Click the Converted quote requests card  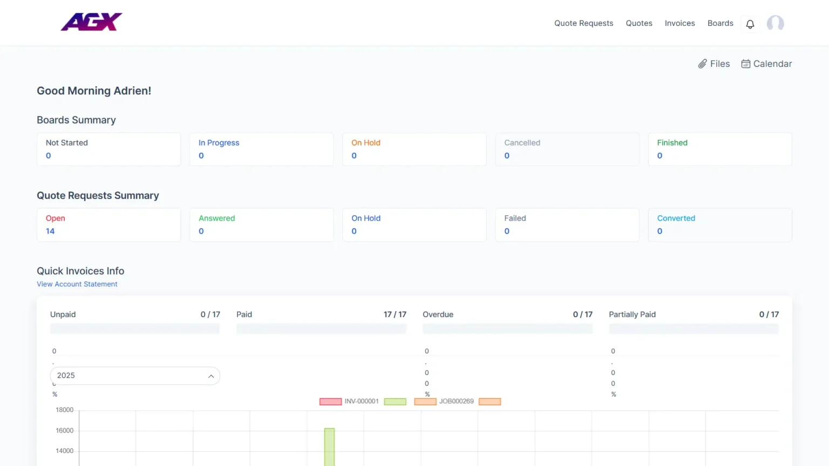719,225
